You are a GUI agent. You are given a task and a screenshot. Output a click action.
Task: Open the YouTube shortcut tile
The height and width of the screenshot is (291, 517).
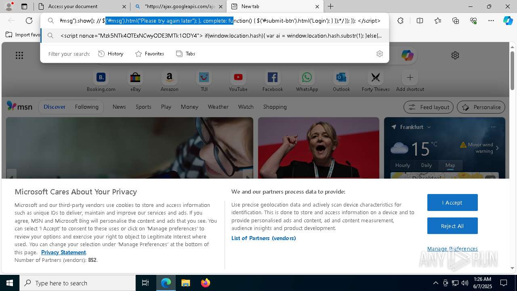(x=238, y=81)
